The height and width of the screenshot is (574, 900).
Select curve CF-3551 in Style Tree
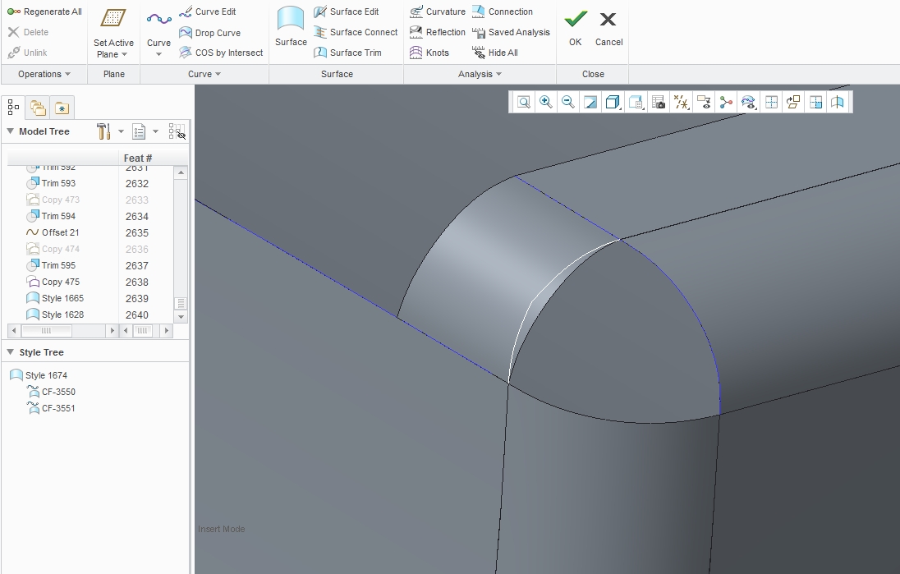(x=51, y=408)
